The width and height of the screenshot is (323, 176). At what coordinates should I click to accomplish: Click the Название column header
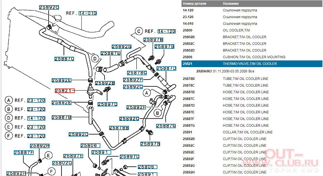coord(231,4)
